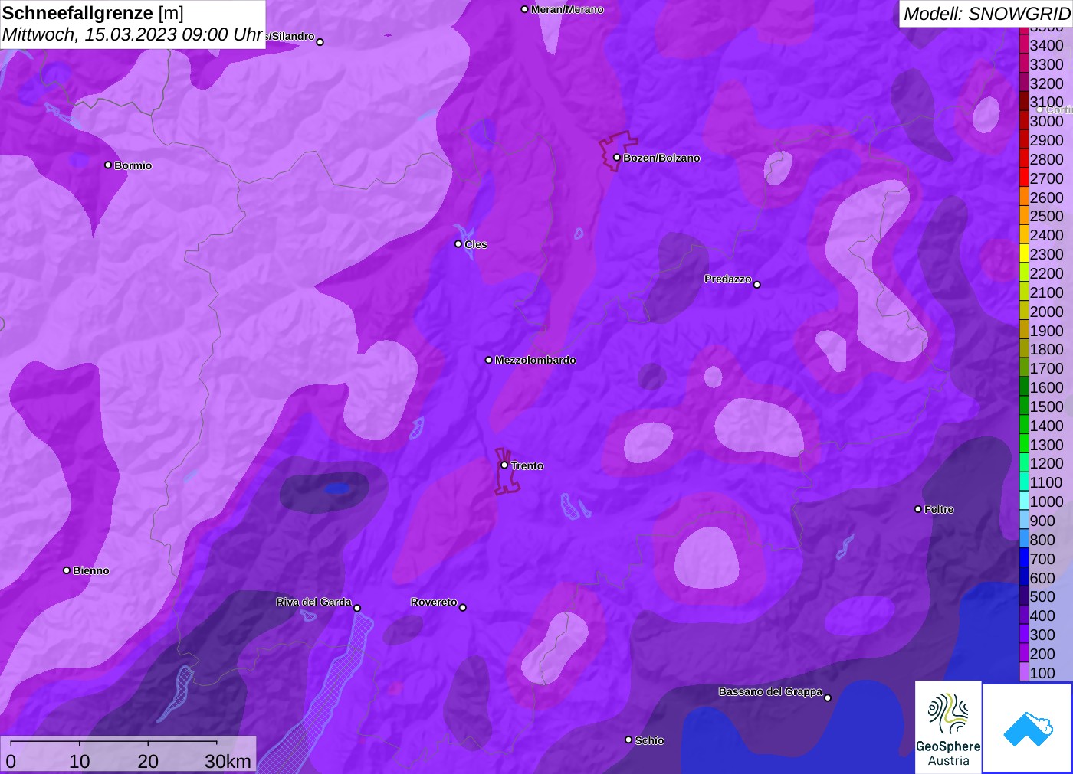Click the 1600 legend value

(1046, 387)
